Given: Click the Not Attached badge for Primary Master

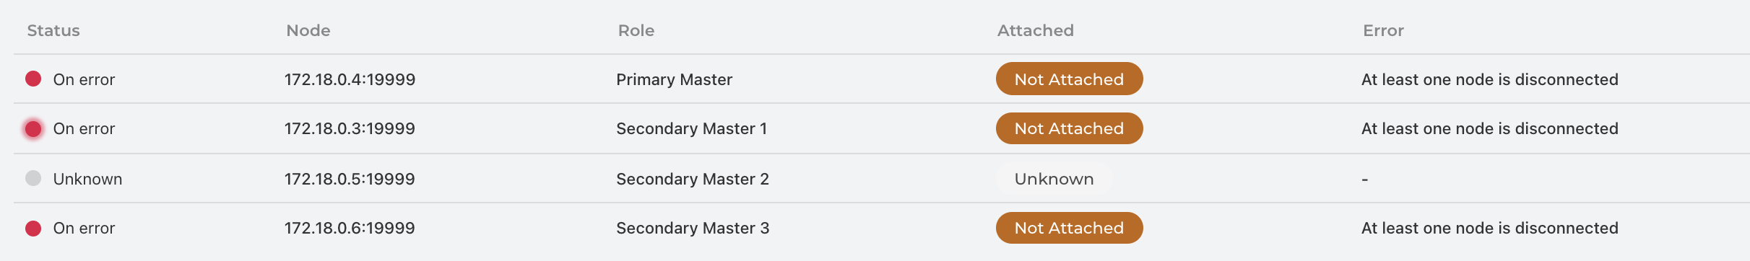Looking at the screenshot, I should tap(1069, 79).
